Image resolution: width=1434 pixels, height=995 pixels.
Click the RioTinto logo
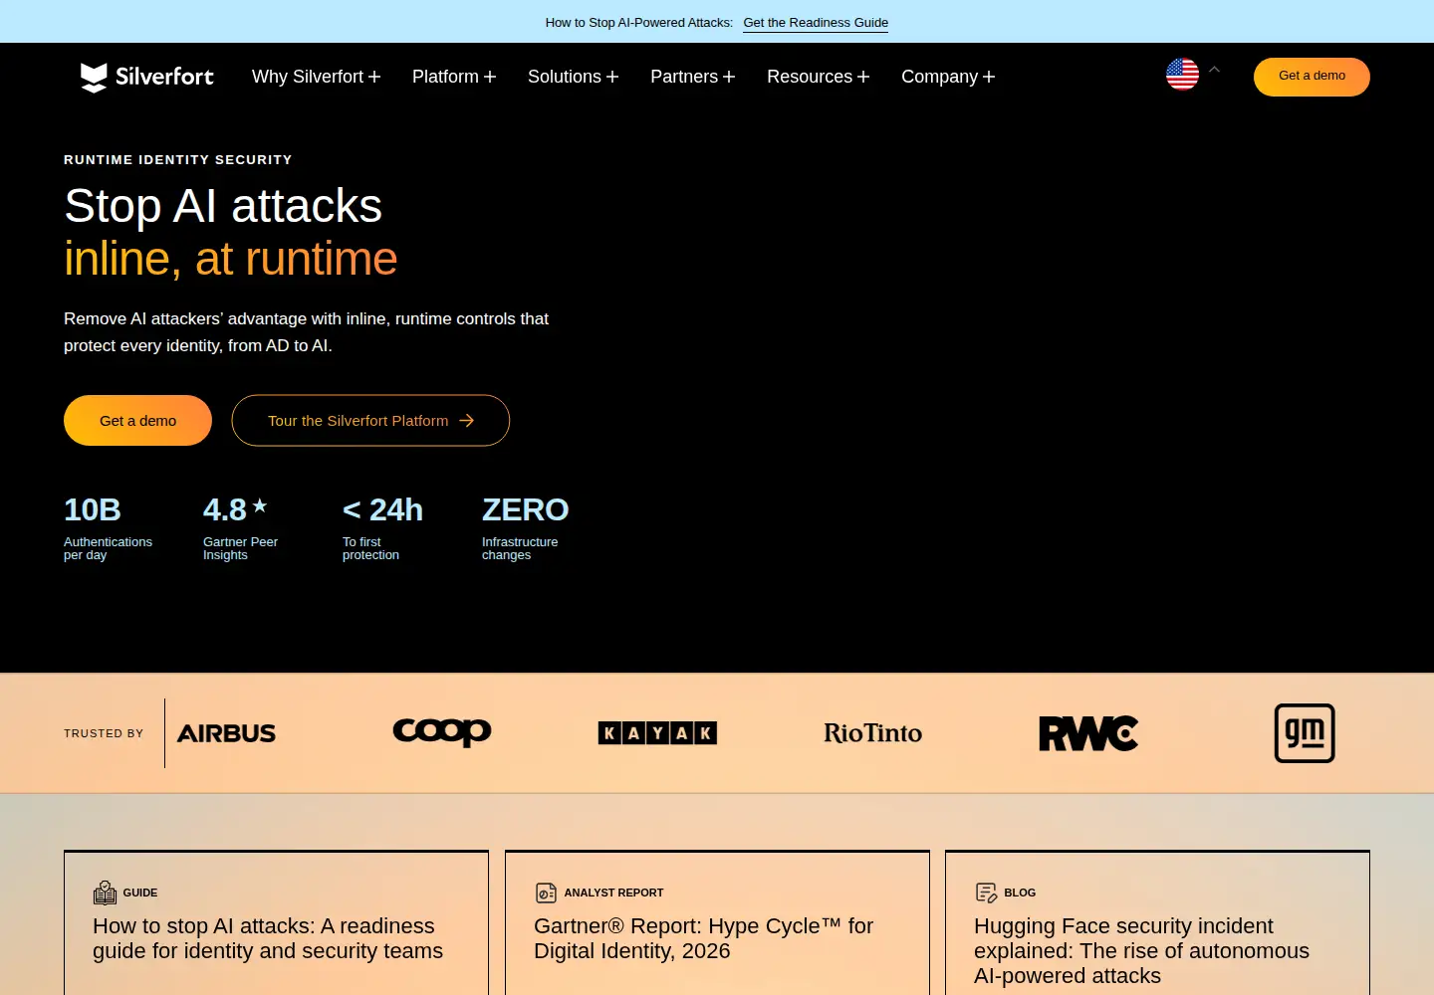coord(872,733)
